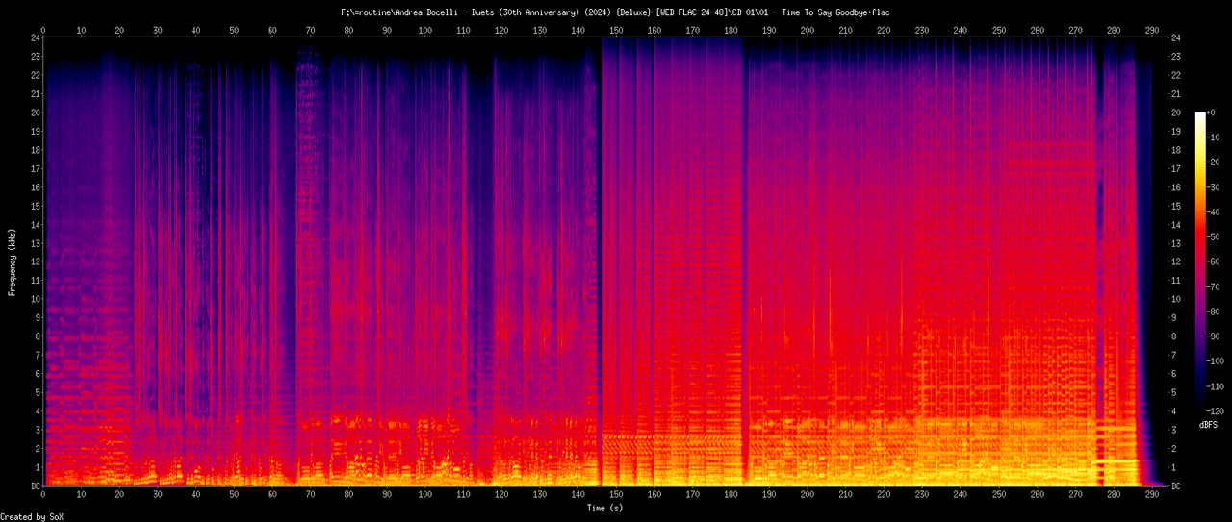Click the 'Frequency (kHz)' axis label
The height and width of the screenshot is (522, 1232).
13,262
